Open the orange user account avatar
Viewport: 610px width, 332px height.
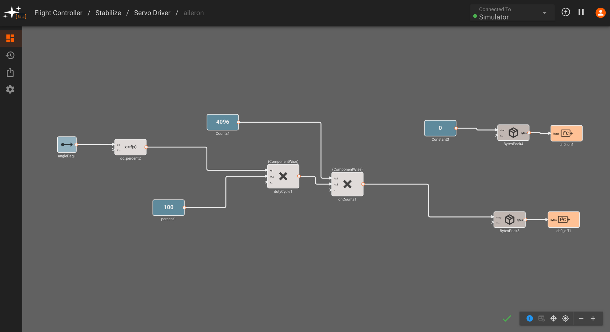click(600, 13)
